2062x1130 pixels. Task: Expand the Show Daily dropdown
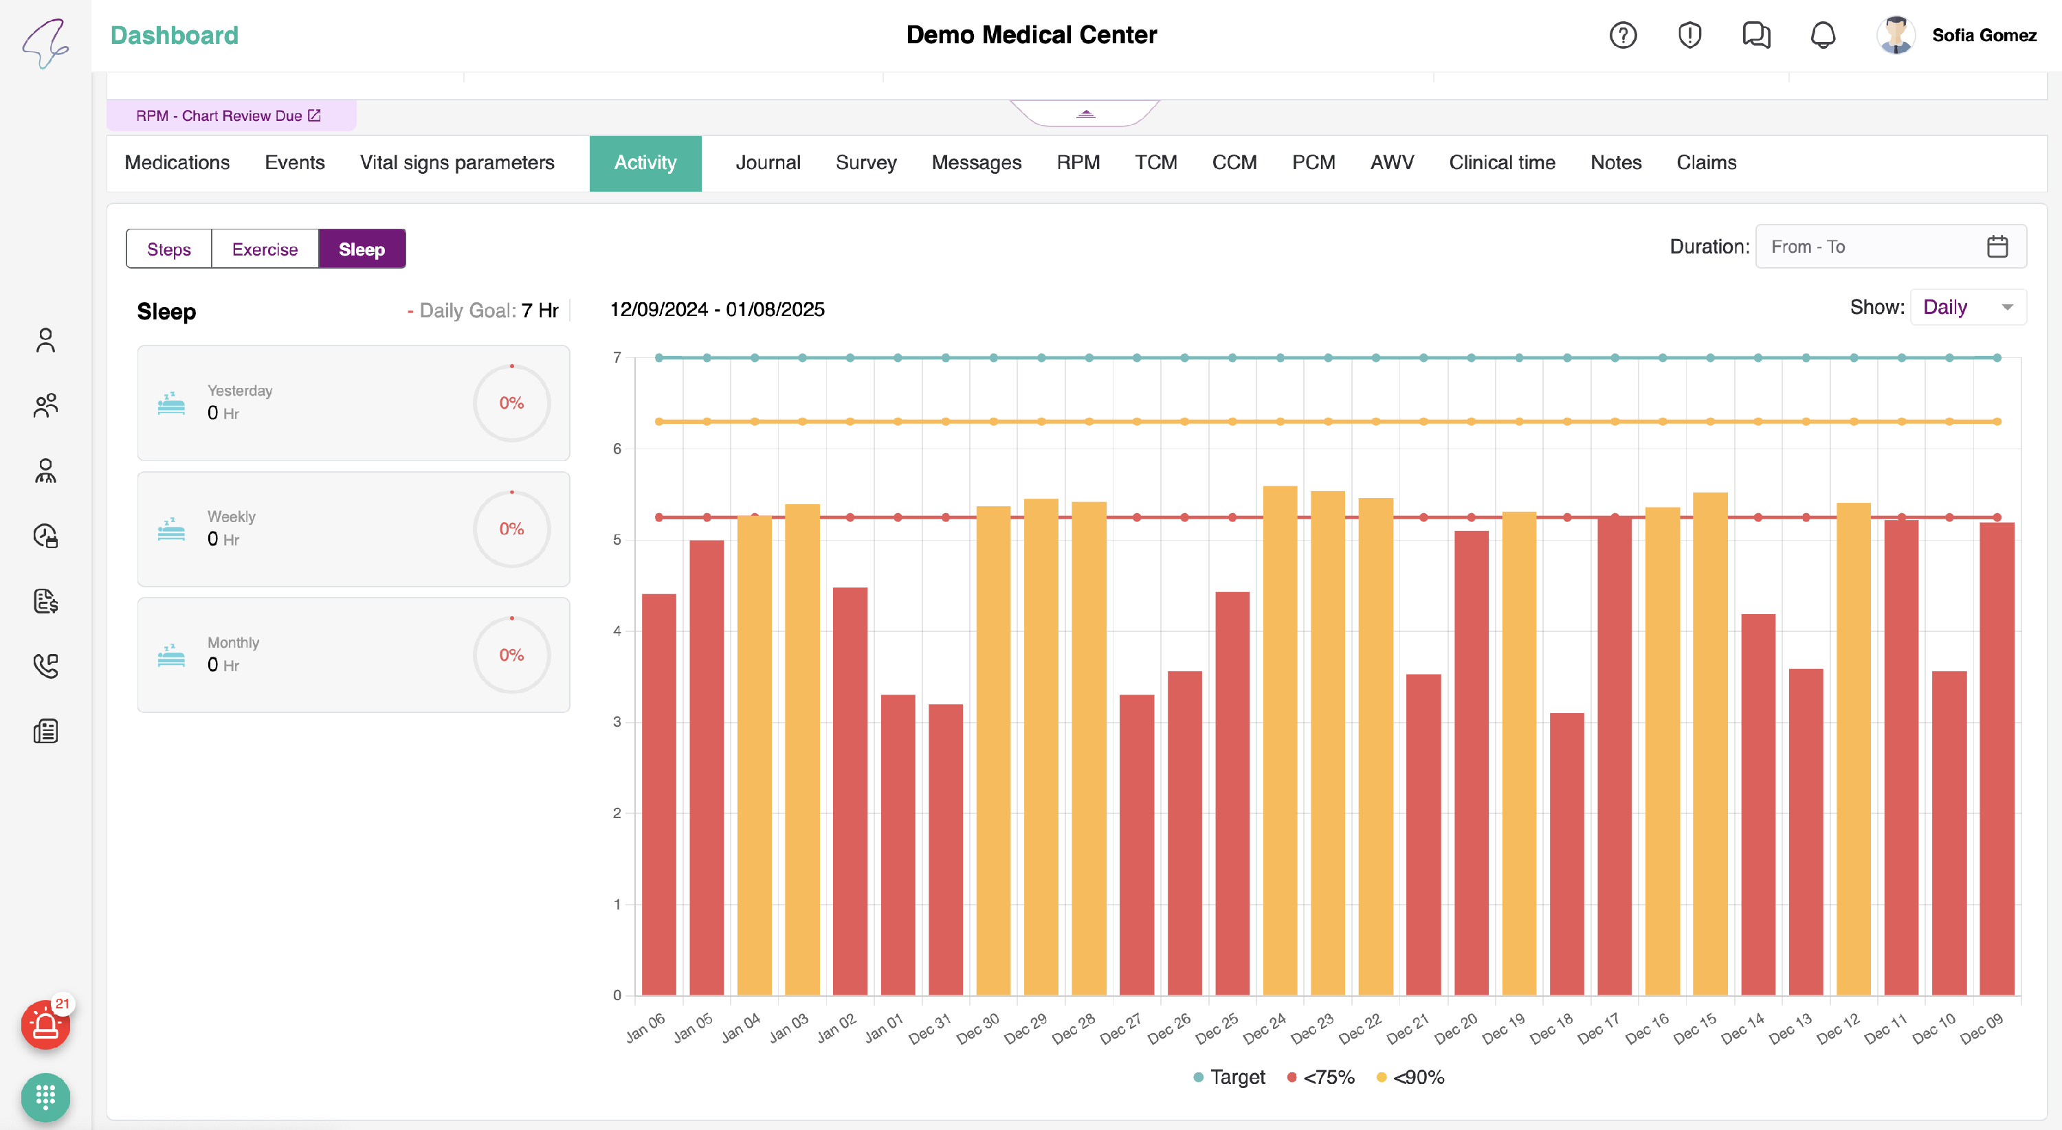click(x=1968, y=307)
